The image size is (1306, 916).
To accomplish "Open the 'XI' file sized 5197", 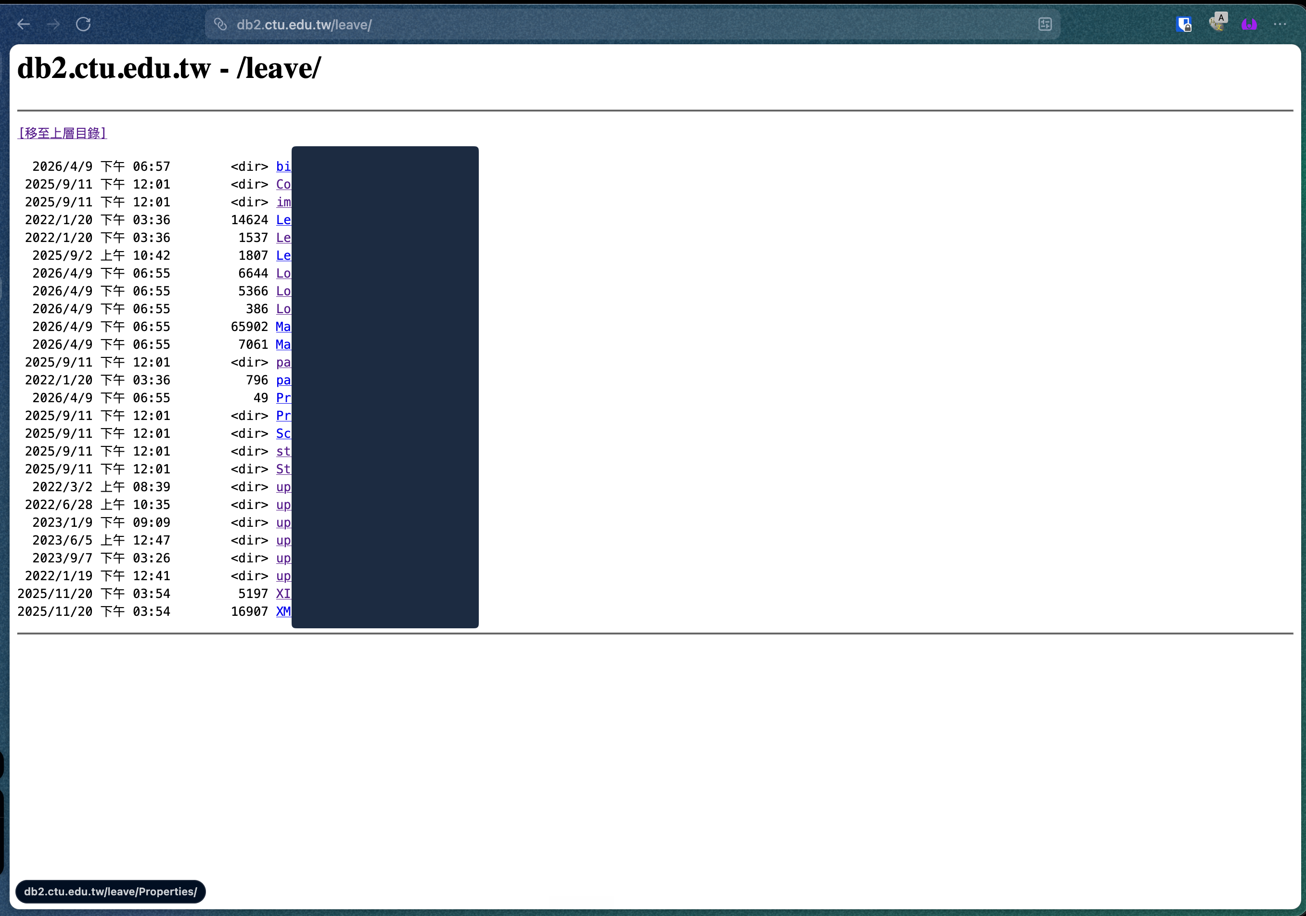I will (283, 594).
